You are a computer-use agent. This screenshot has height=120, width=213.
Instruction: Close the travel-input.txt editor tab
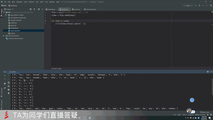point(97,9)
